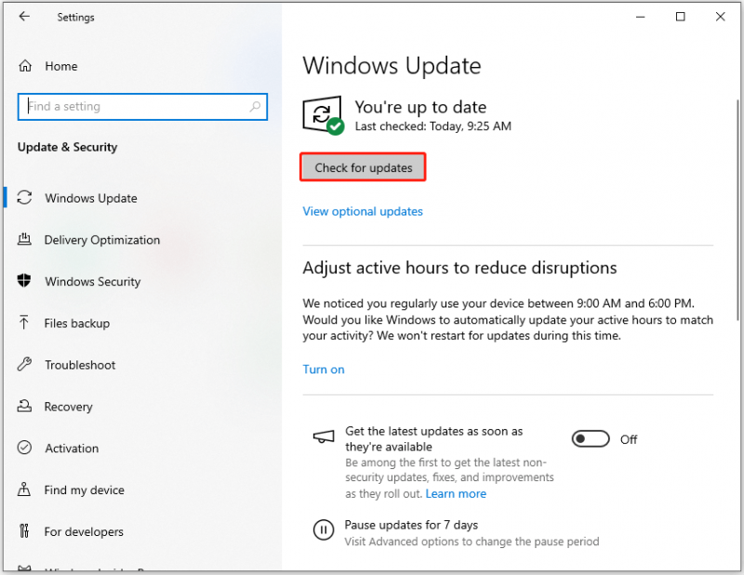Click the back arrow icon
This screenshot has width=744, height=575.
pos(24,17)
